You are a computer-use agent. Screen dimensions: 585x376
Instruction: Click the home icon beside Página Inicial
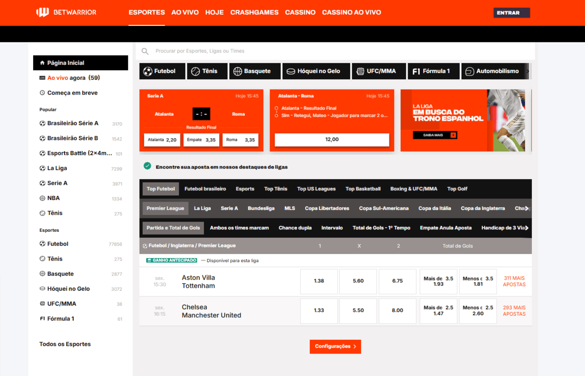click(x=42, y=63)
